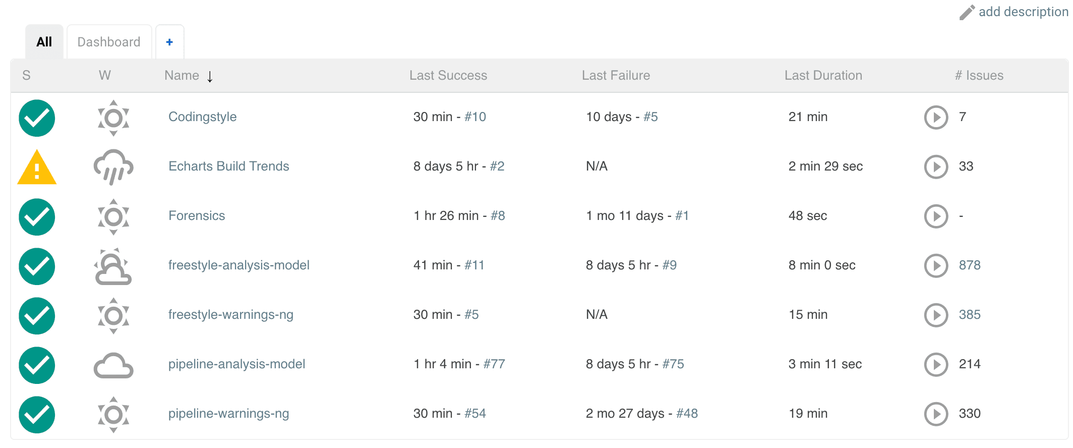Sort jobs by Last Duration header
This screenshot has width=1073, height=448.
tap(823, 76)
